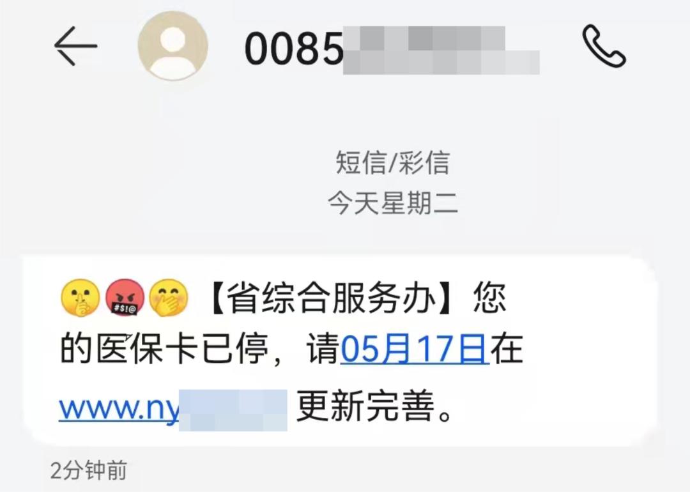Tap the word 您 after the bracket
This screenshot has width=690, height=492.
[489, 298]
